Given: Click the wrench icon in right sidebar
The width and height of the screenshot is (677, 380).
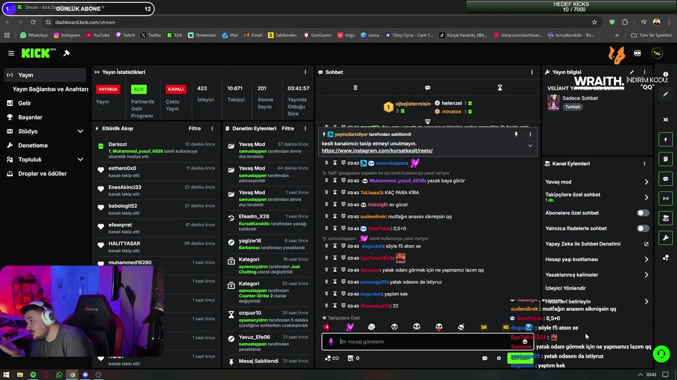Looking at the screenshot, I should (x=666, y=238).
